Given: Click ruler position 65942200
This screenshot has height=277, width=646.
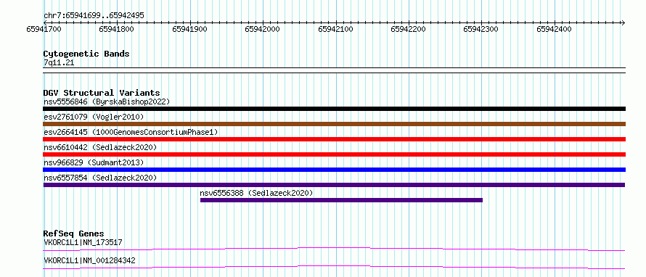Looking at the screenshot, I should tap(408, 29).
